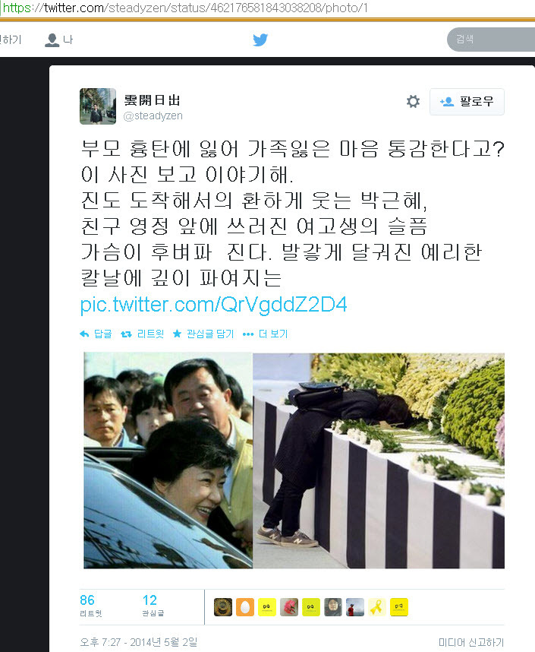The width and height of the screenshot is (535, 652).
Task: Click the 팔로우 follow button
Action: point(467,102)
